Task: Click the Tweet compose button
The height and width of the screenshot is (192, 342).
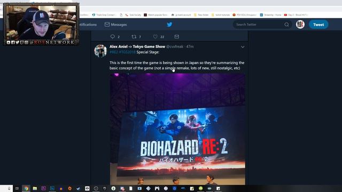Action: pos(318,25)
